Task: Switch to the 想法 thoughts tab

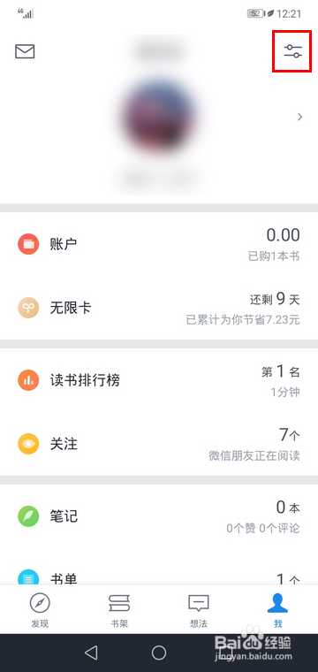Action: pyautogui.click(x=199, y=610)
